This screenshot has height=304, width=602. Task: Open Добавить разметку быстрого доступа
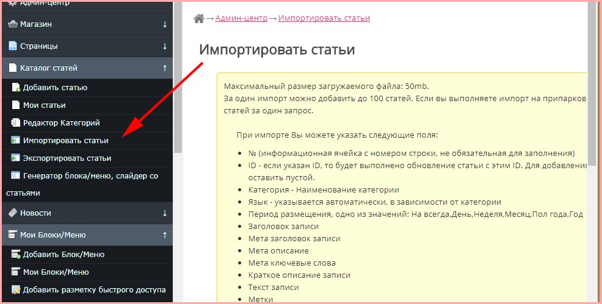click(x=94, y=290)
